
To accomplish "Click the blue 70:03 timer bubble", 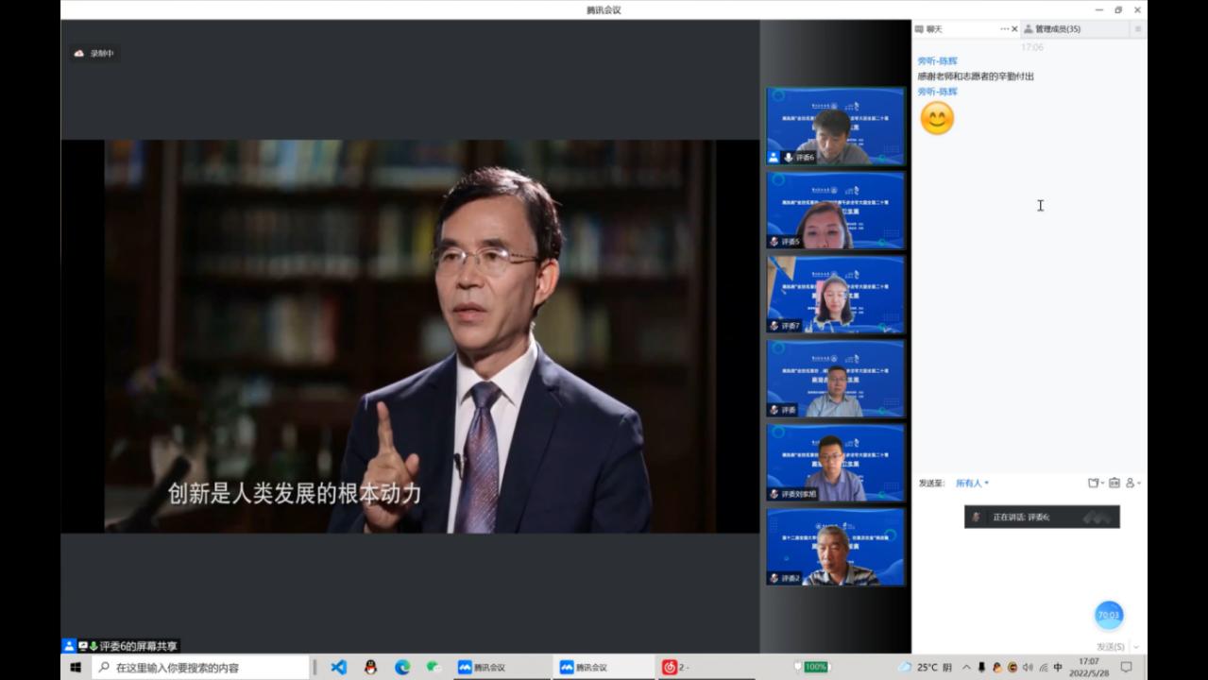I will click(1109, 615).
